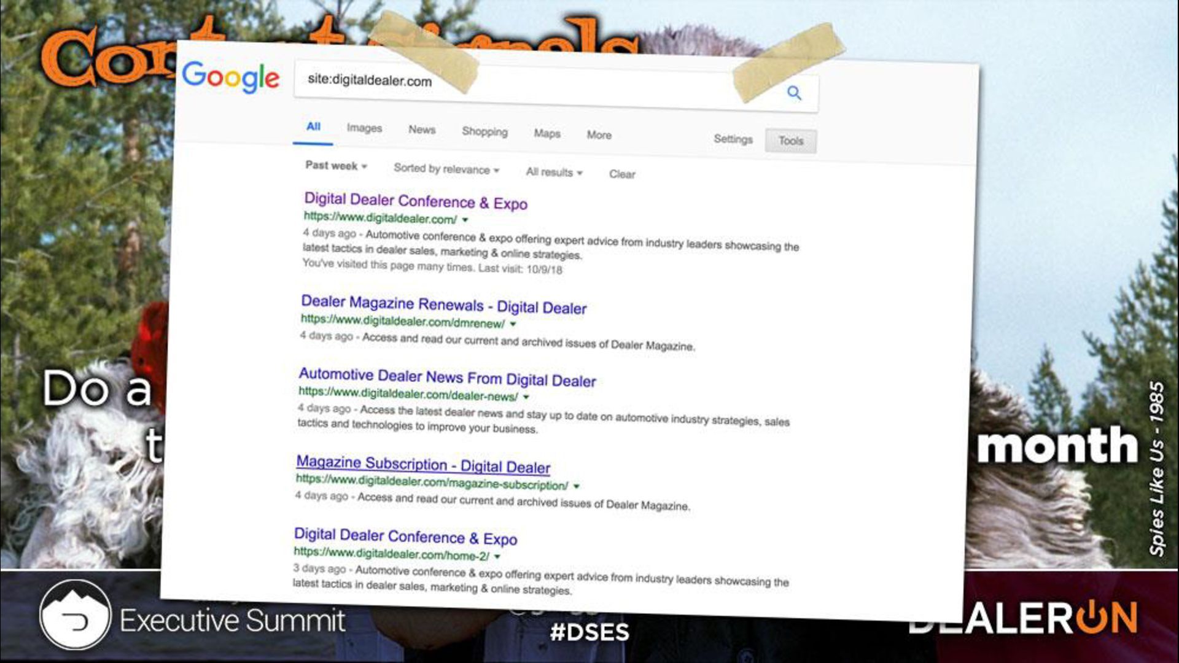Click the blue search magnifier icon
The height and width of the screenshot is (663, 1179).
click(794, 93)
